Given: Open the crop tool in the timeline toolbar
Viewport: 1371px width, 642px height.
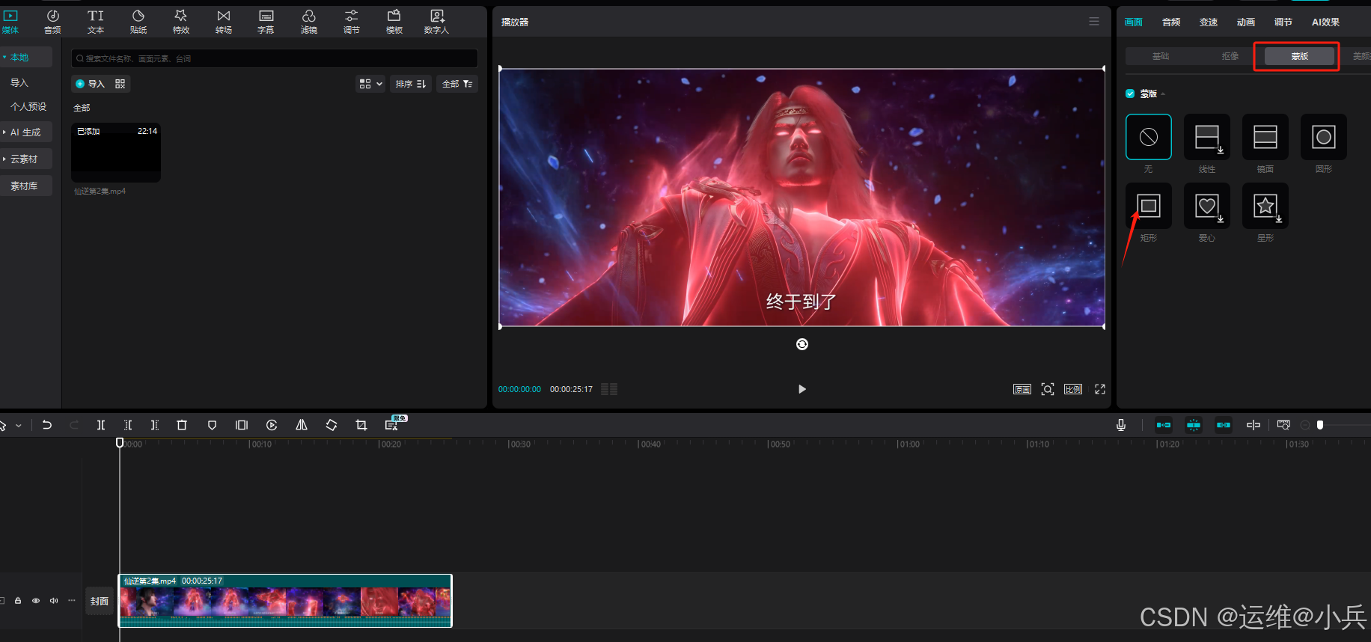Looking at the screenshot, I should point(361,425).
